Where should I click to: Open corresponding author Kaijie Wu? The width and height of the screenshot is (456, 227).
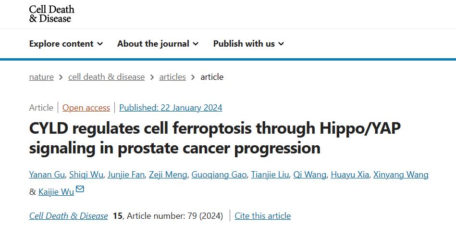pos(56,192)
